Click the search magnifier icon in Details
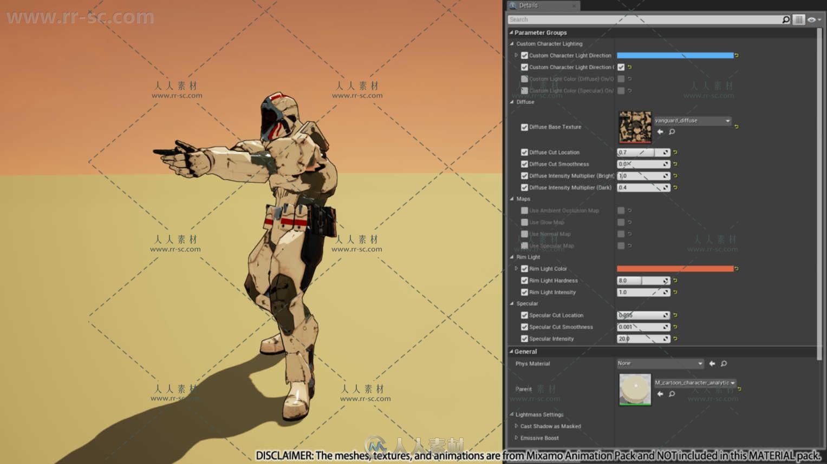Screen dimensions: 827x464 click(786, 19)
